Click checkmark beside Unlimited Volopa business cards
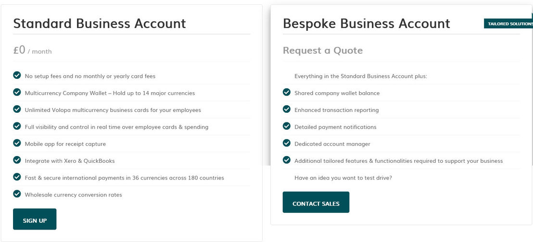 pyautogui.click(x=17, y=109)
